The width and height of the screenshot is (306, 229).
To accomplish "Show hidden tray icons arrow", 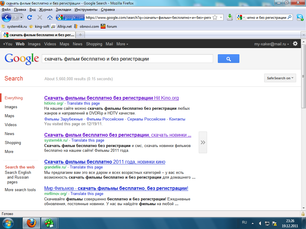I will point(253,223).
